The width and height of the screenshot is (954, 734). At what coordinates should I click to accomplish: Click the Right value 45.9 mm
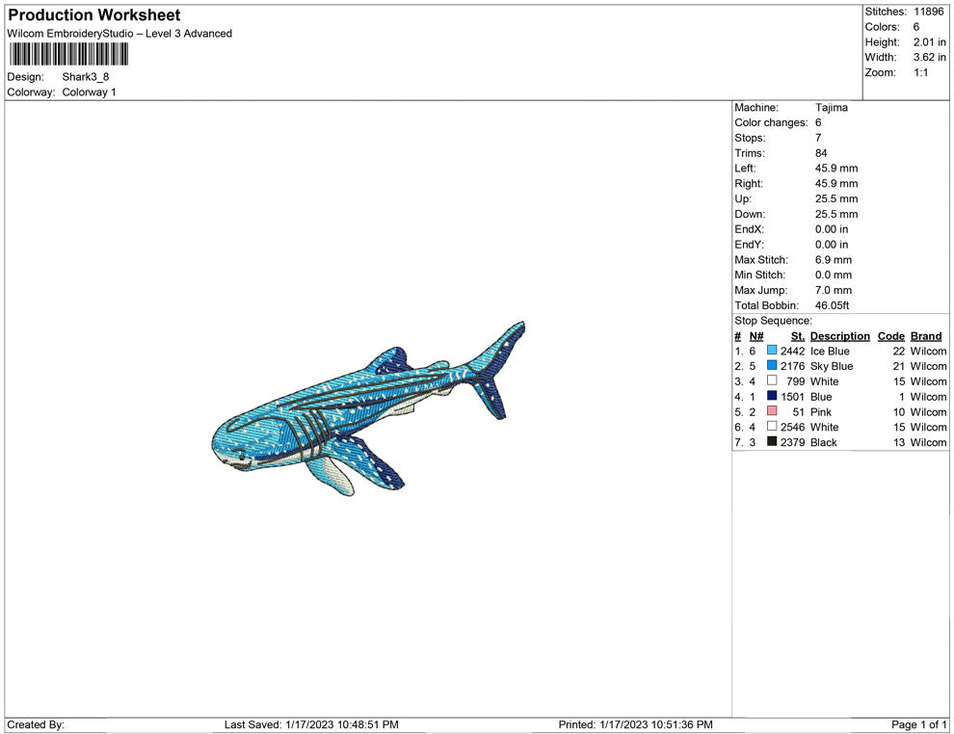pos(836,183)
